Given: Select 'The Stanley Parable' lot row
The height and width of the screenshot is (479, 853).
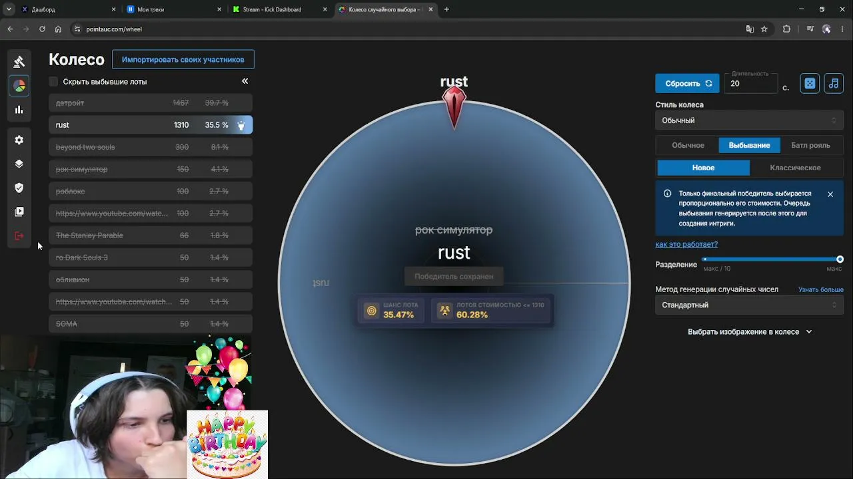Looking at the screenshot, I should pyautogui.click(x=151, y=236).
